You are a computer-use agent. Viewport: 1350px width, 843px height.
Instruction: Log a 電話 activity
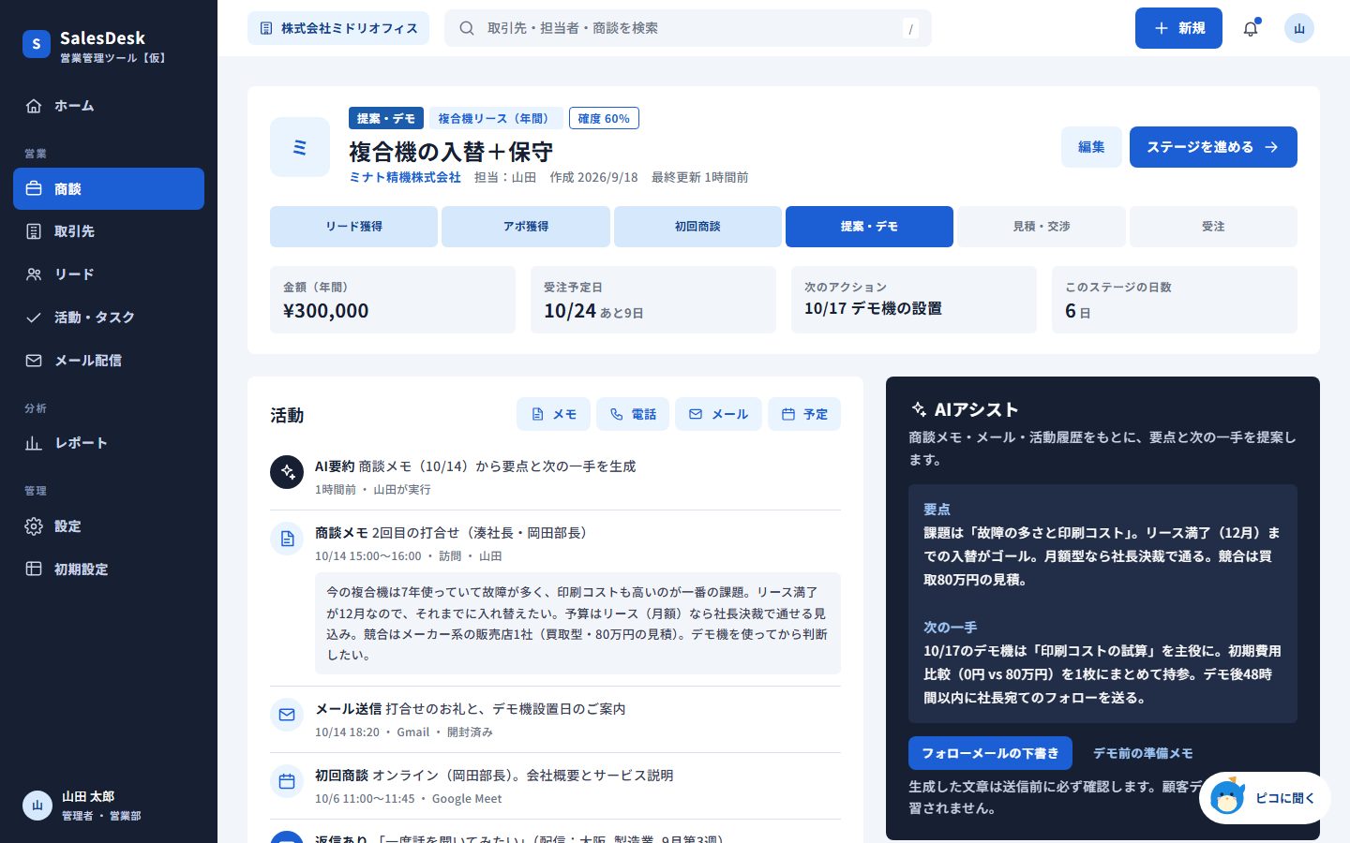click(x=633, y=414)
